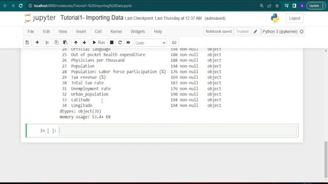Viewport: 328px width, 184px height.
Task: Click the Trusted notebook button
Action: (x=242, y=32)
